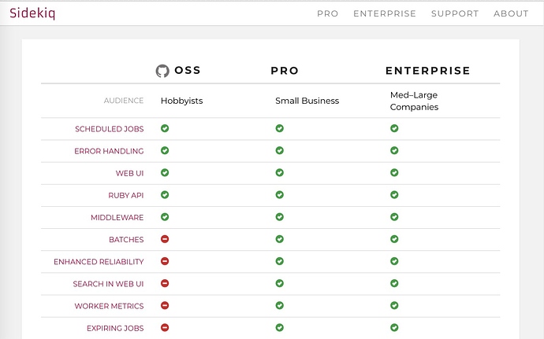Click PRO green check for Enhanced Reliability
Viewport: 544px width, 339px height.
coord(280,261)
